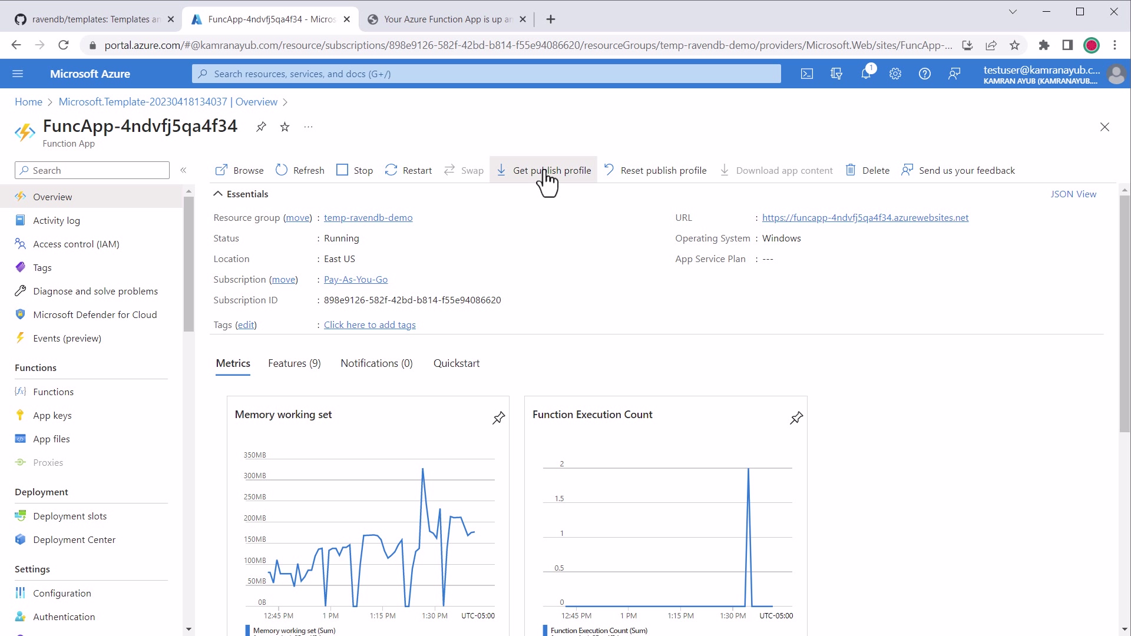Bookmark this page with star icon
Image resolution: width=1131 pixels, height=636 pixels.
click(1014, 45)
